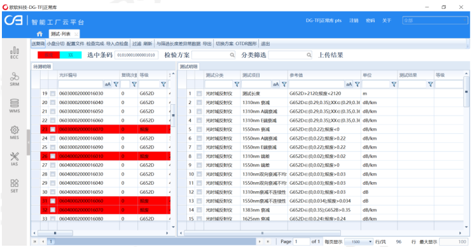The image size is (472, 247).
Task: Open the SET settings module
Action: 15,185
